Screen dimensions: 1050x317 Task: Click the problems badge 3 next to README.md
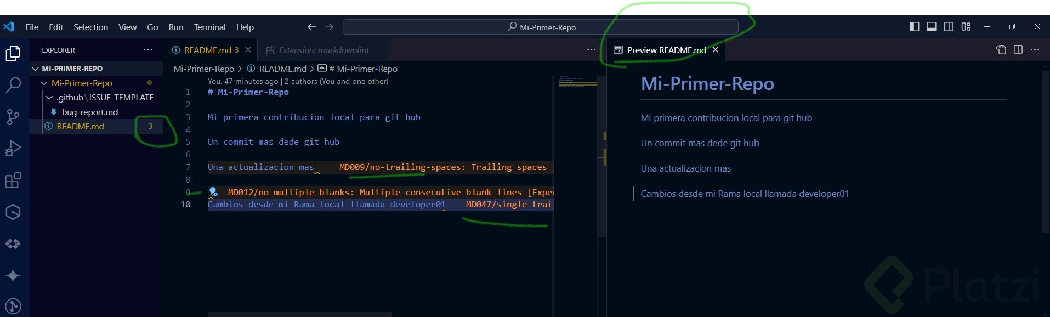click(150, 126)
